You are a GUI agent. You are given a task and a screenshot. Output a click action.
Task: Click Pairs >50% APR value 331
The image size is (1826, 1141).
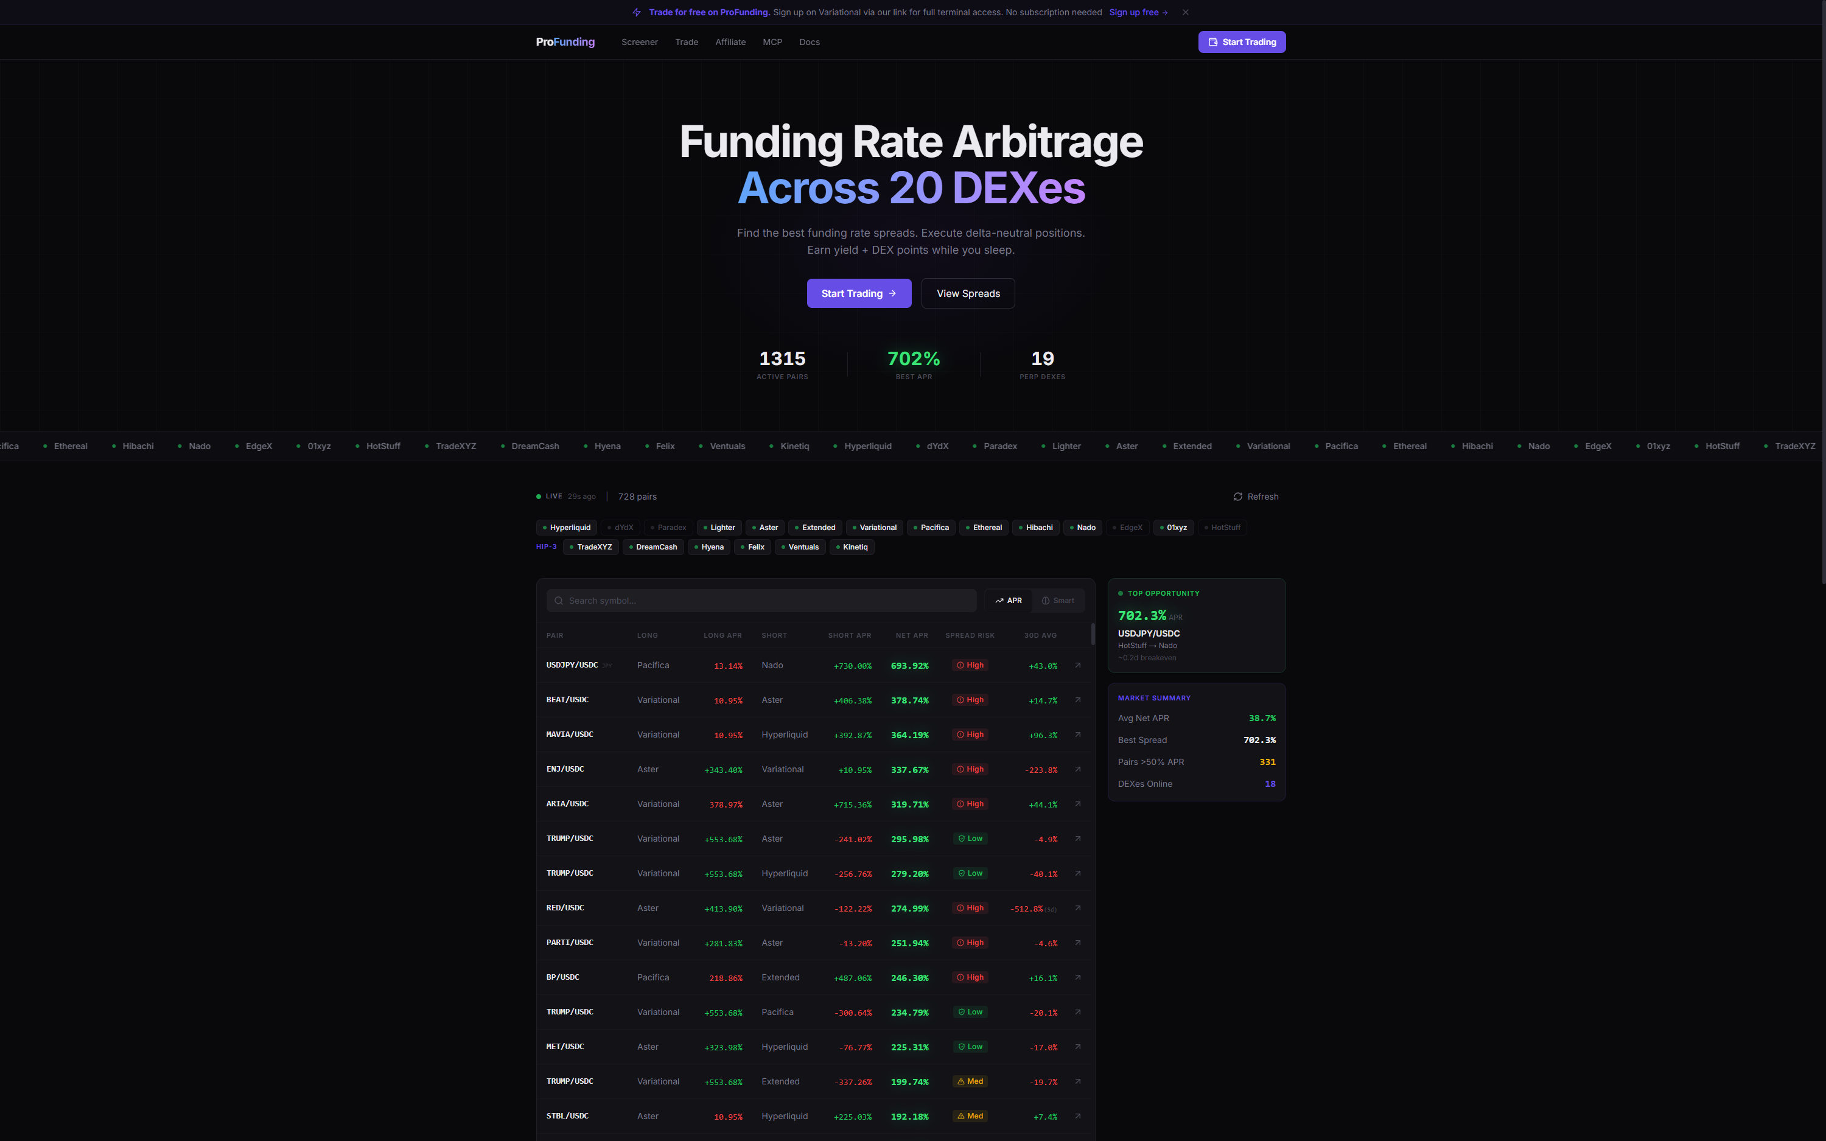[1267, 762]
